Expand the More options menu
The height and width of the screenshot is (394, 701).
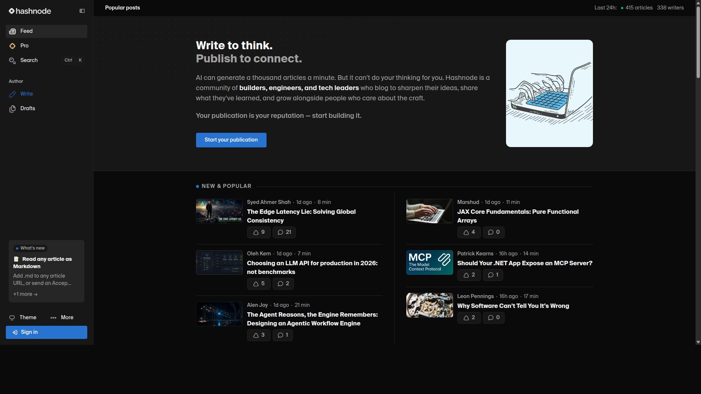[x=62, y=318]
